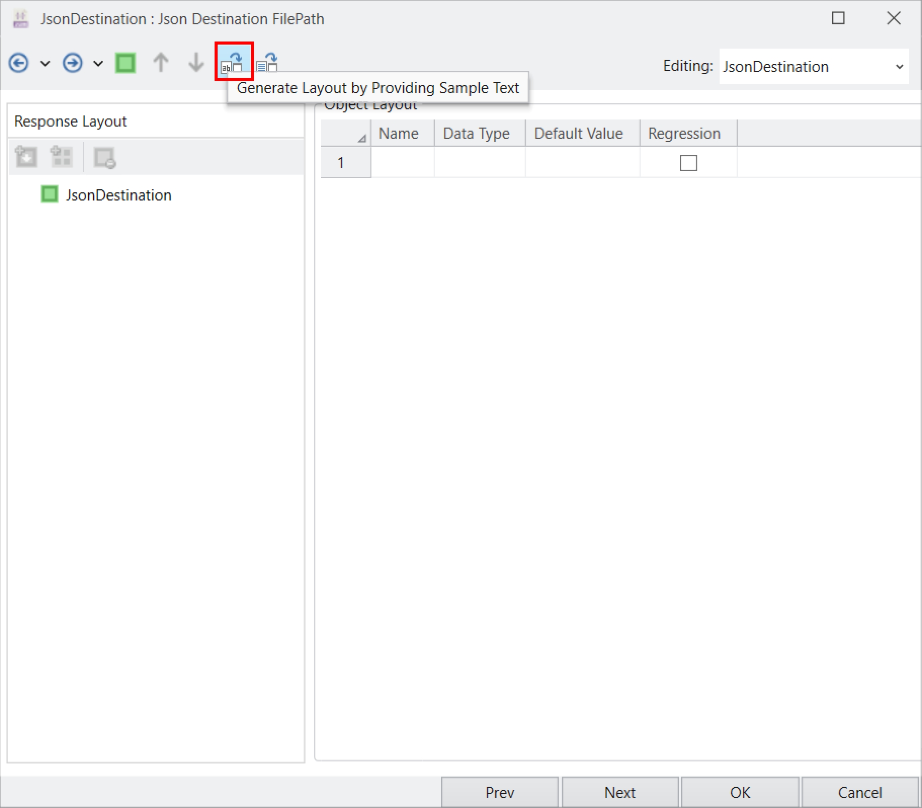Click the green square object icon in toolbar
The image size is (922, 808).
[125, 63]
